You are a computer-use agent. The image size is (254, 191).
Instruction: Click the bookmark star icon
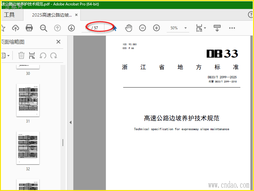pyautogui.click(x=3, y=28)
